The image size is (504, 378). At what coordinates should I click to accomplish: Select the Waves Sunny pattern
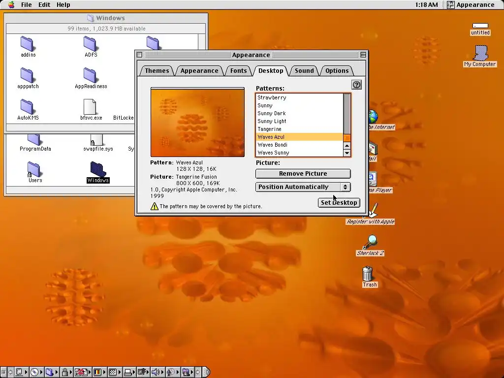pyautogui.click(x=300, y=153)
